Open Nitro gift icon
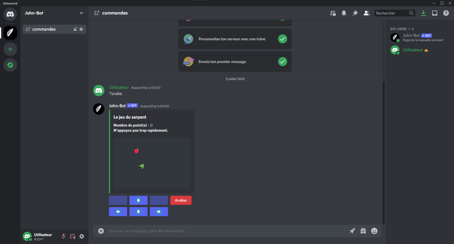Screen dimensions: 454x244 pos(363,231)
